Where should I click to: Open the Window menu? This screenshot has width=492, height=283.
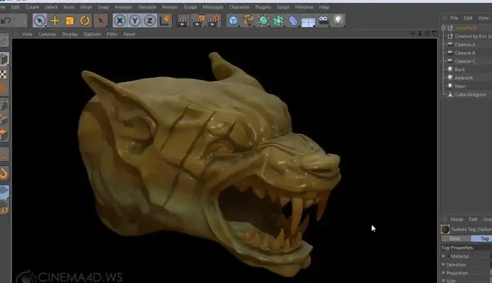(304, 7)
